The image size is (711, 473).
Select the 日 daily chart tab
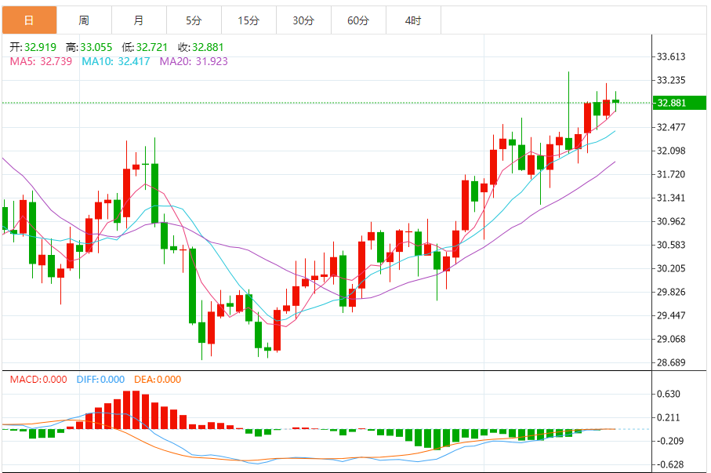click(30, 20)
